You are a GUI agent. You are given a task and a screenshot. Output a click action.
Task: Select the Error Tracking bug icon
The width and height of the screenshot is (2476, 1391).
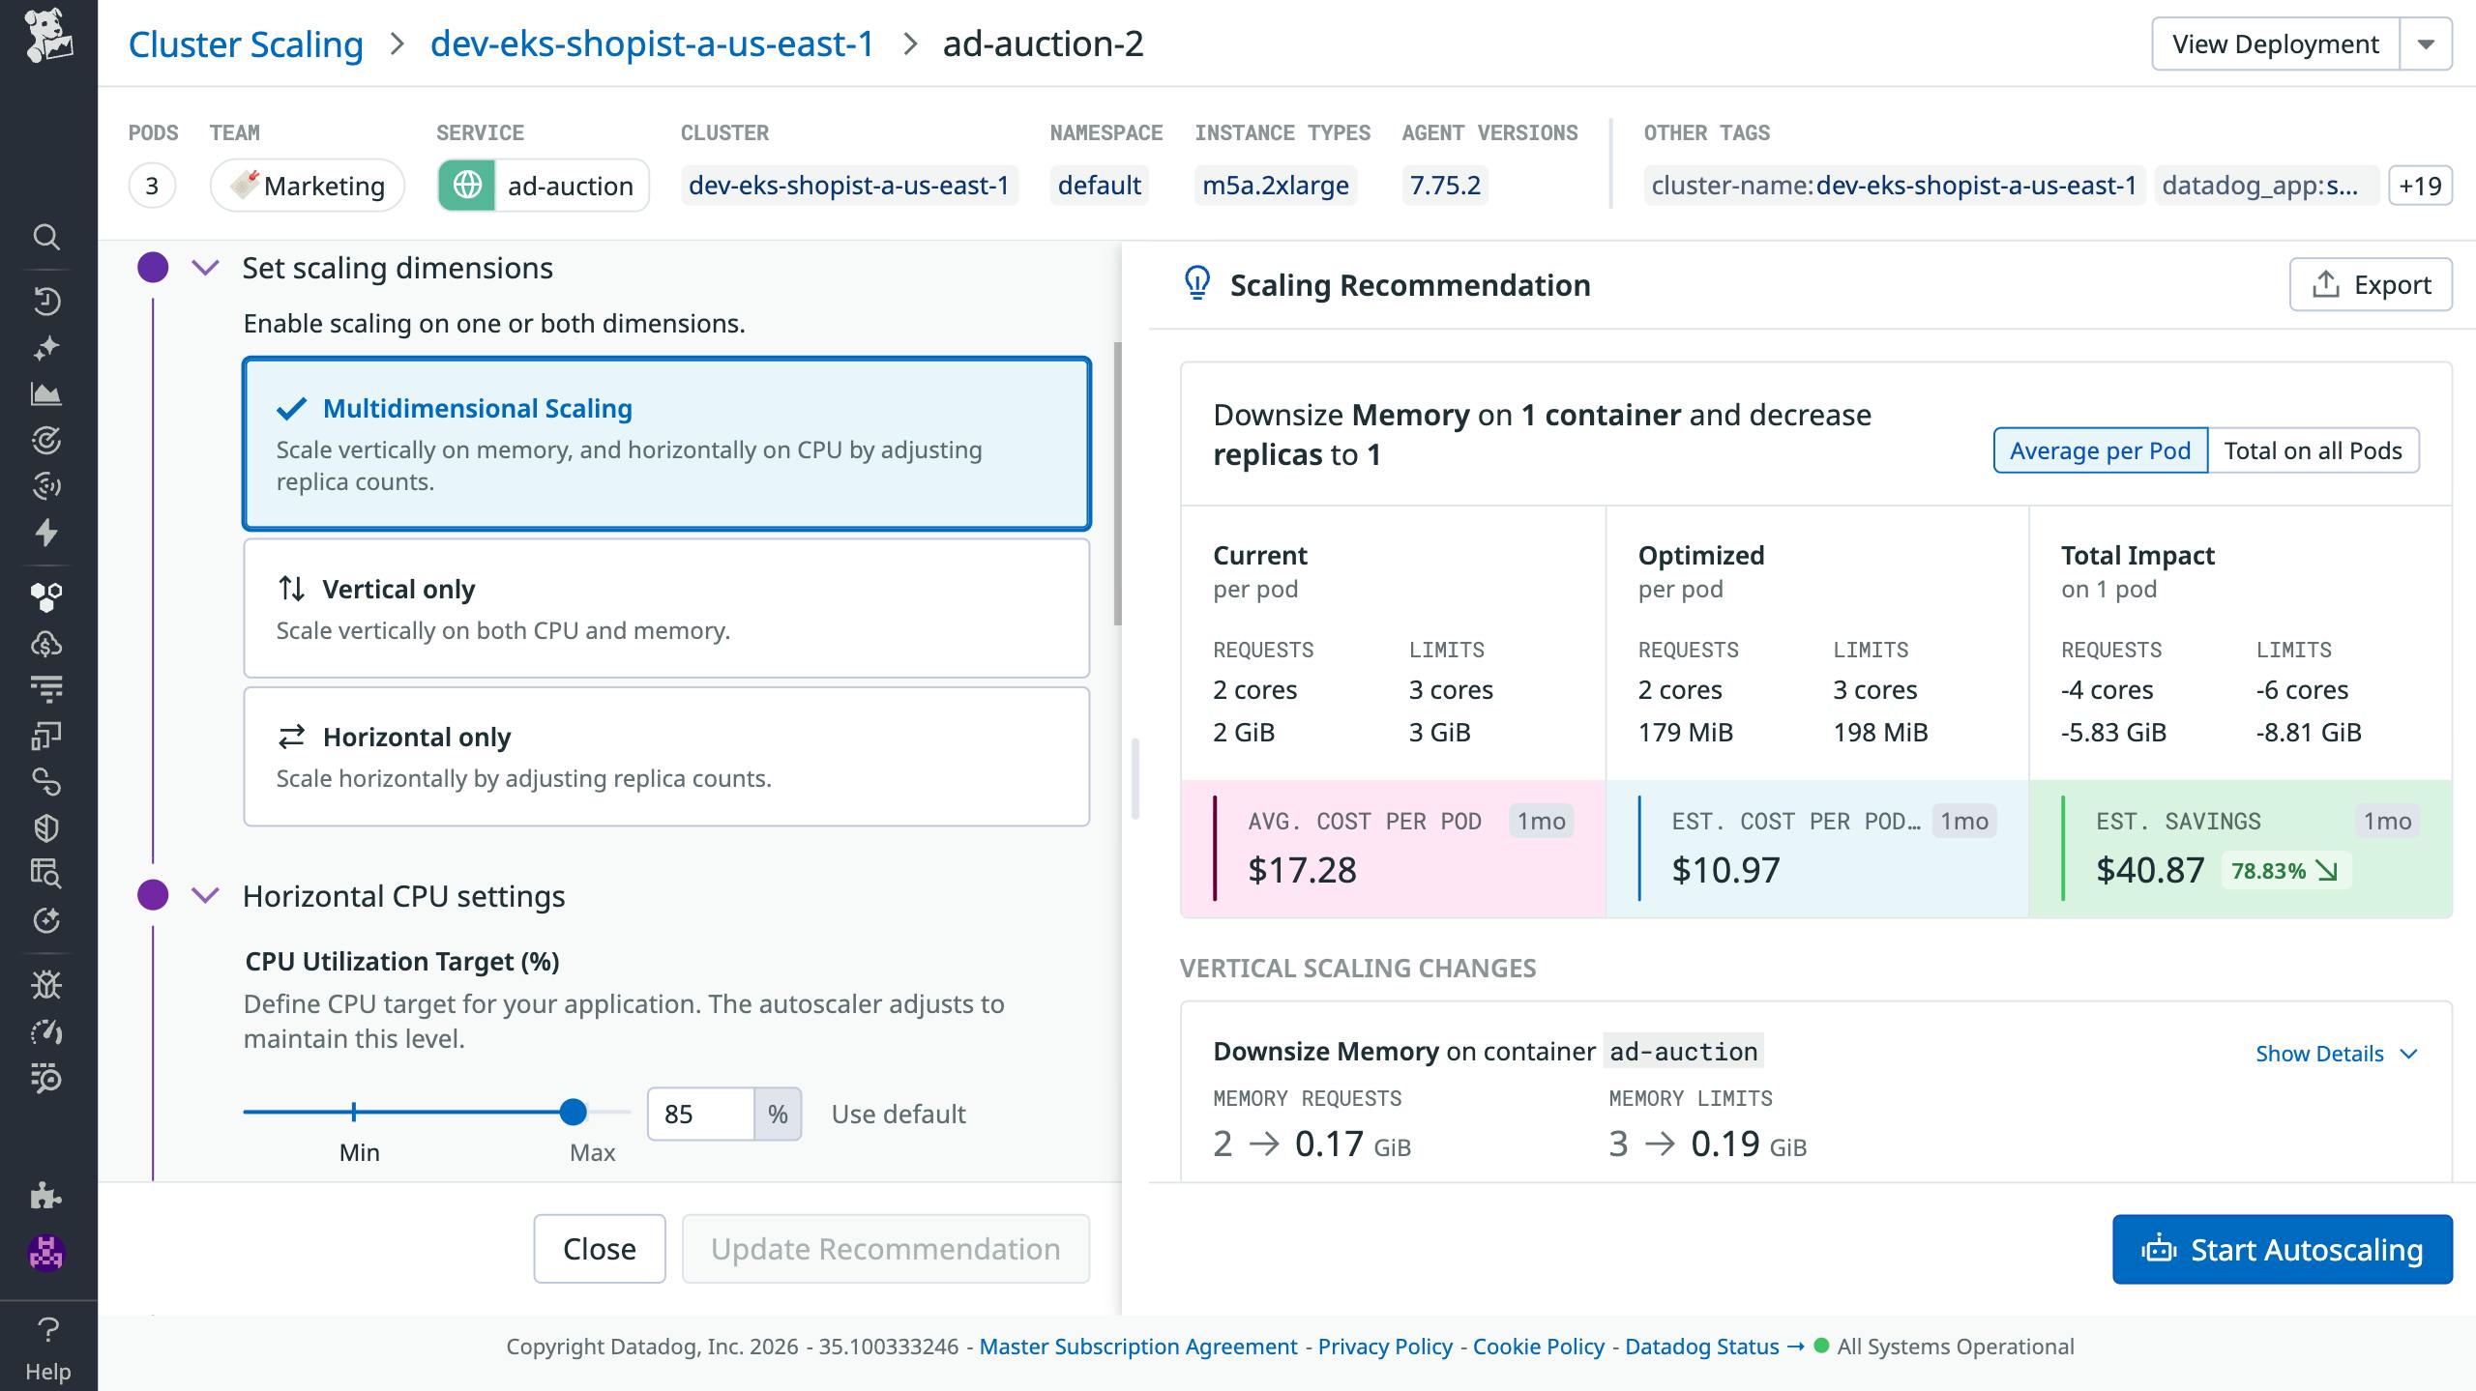pyautogui.click(x=47, y=984)
